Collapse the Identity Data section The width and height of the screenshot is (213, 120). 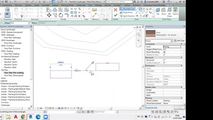coord(181,87)
